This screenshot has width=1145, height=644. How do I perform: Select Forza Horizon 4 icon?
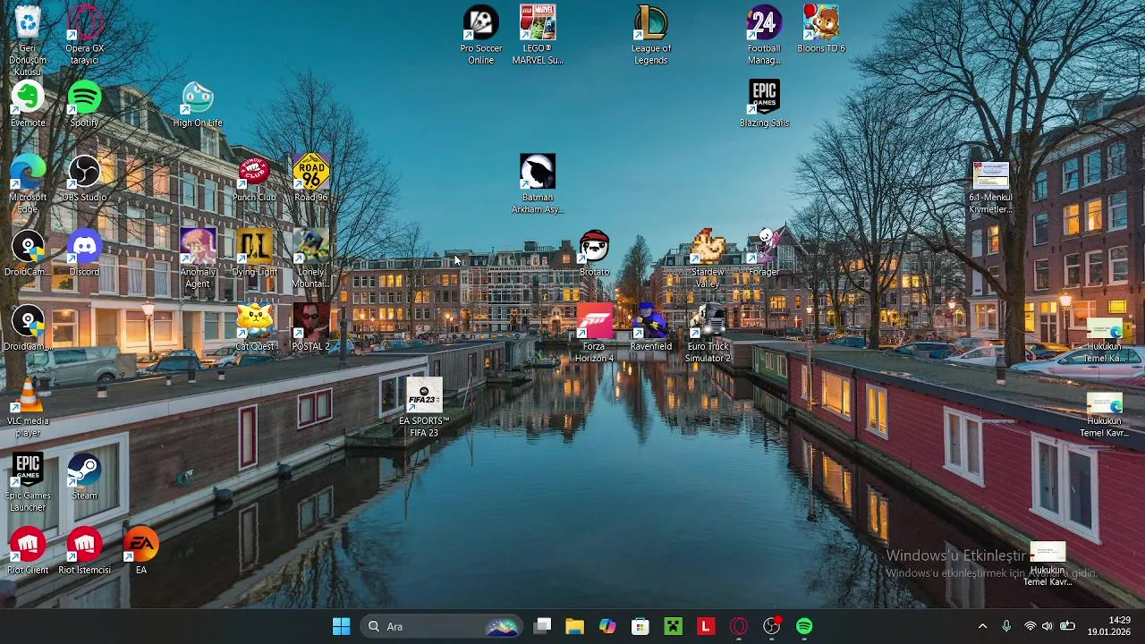coord(594,333)
